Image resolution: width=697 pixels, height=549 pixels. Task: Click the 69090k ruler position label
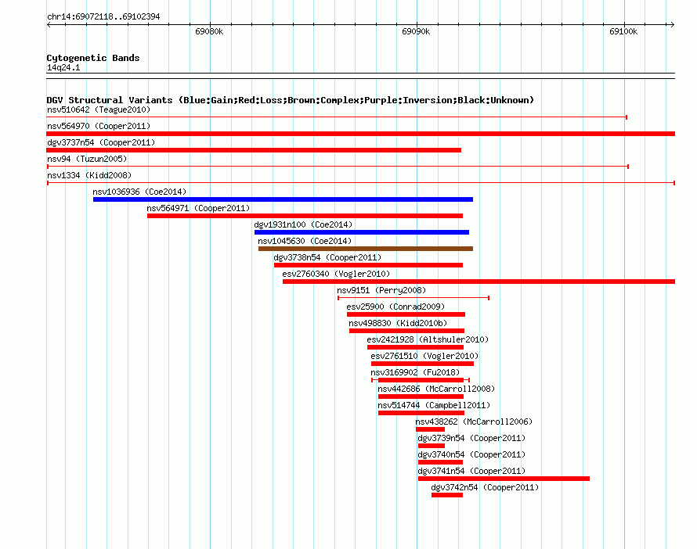pyautogui.click(x=416, y=31)
